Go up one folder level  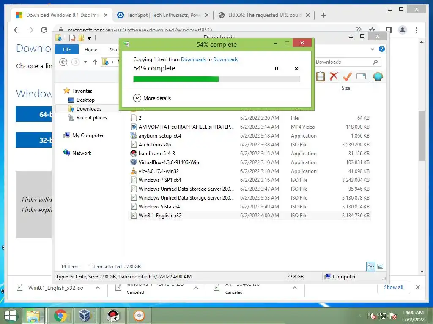click(x=95, y=62)
